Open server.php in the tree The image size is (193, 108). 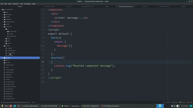(x=9, y=96)
